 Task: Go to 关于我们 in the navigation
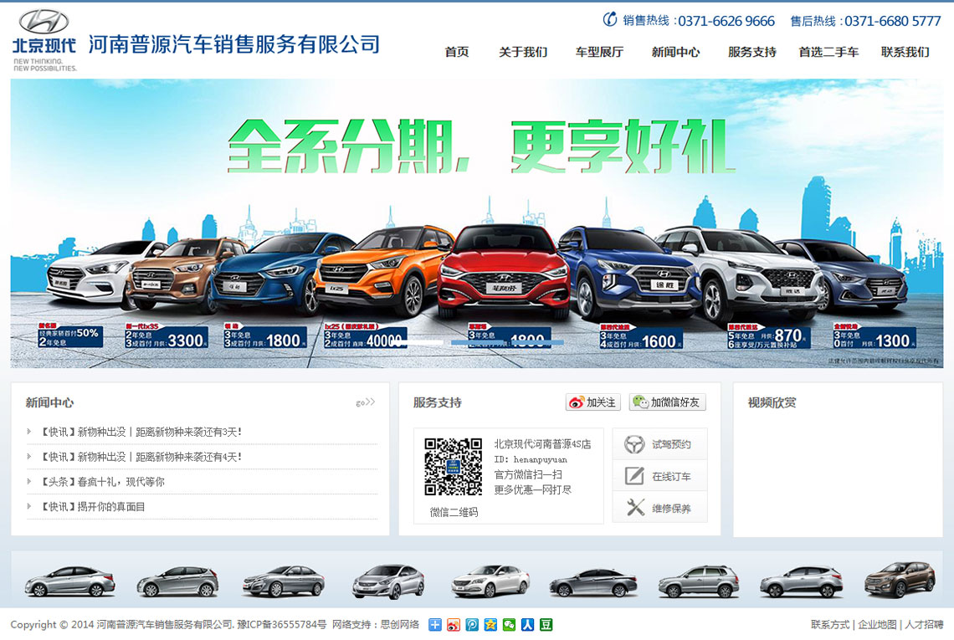coord(523,53)
